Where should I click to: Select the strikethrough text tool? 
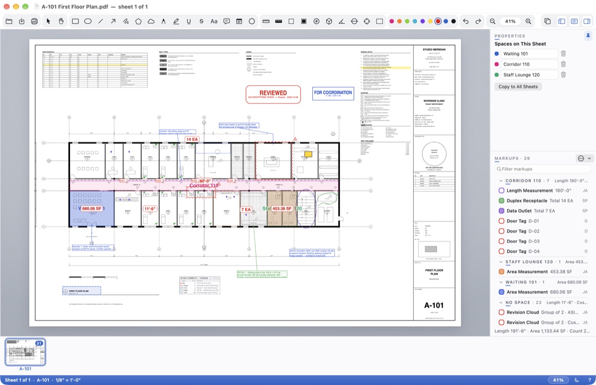201,21
